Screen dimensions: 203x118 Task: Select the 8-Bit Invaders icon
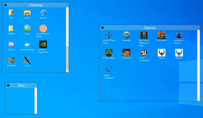[x=109, y=53]
